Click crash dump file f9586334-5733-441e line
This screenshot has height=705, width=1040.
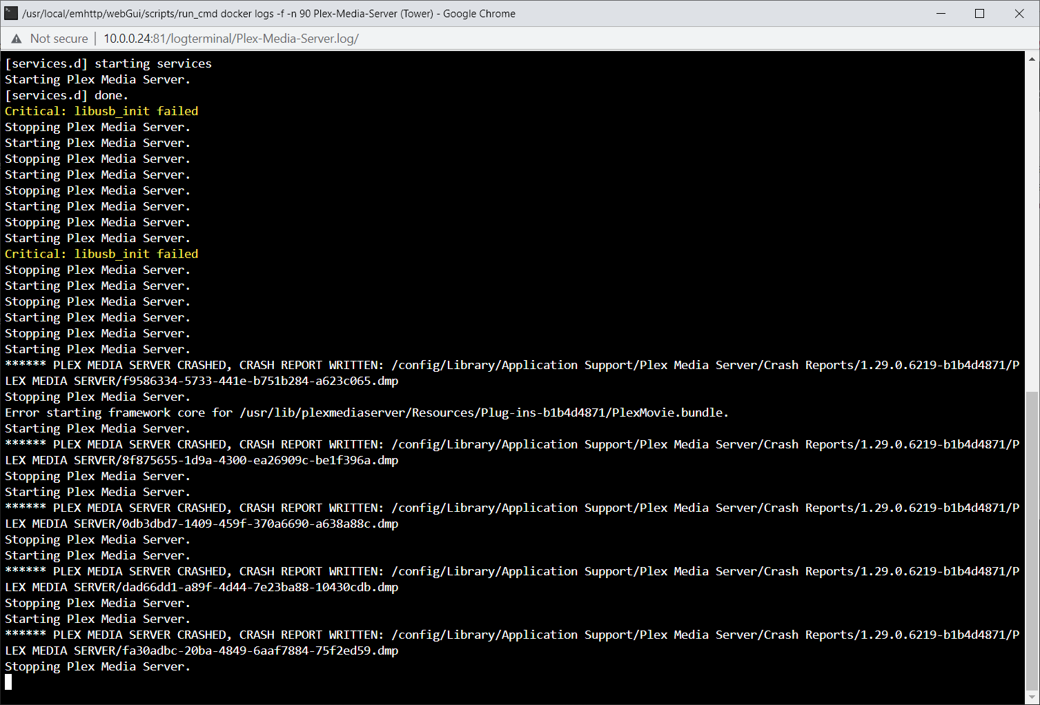coord(202,381)
